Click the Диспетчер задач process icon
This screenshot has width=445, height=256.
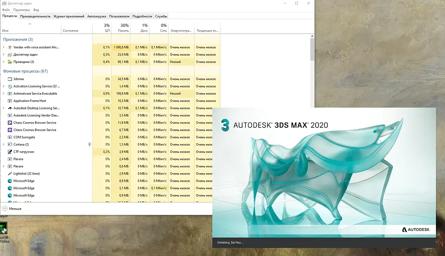tap(10, 55)
